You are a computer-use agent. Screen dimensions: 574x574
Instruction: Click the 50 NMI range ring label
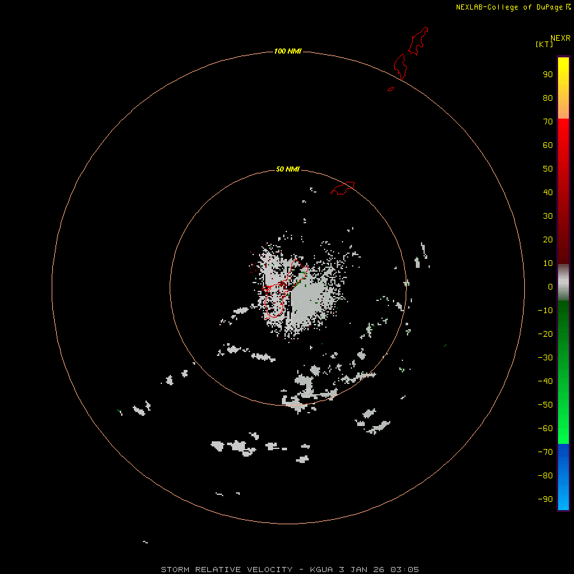tap(288, 169)
